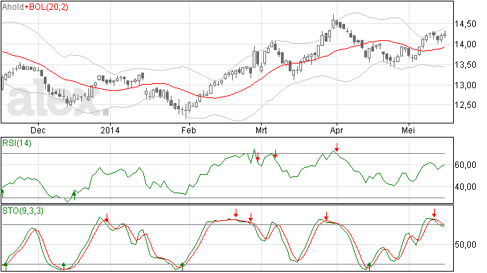Click the 40,00 RSI axis value
This screenshot has height=273, width=487.
pos(465,187)
